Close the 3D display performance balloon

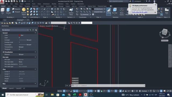tap(156, 5)
